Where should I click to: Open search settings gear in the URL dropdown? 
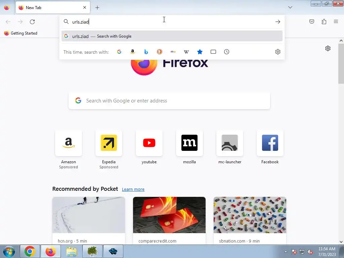point(278,52)
